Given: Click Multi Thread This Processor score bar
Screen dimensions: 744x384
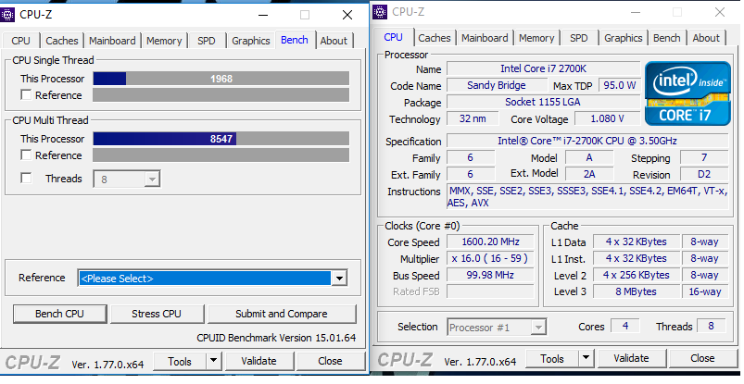Looking at the screenshot, I should [221, 139].
